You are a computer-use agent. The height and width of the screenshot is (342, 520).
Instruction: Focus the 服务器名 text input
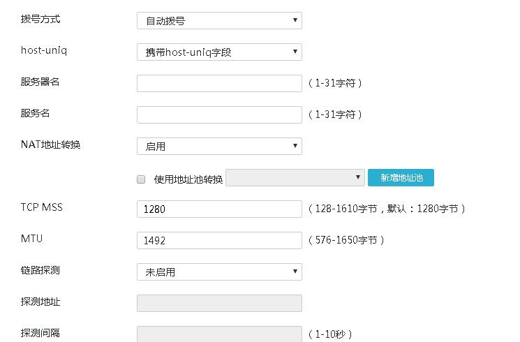pos(219,84)
